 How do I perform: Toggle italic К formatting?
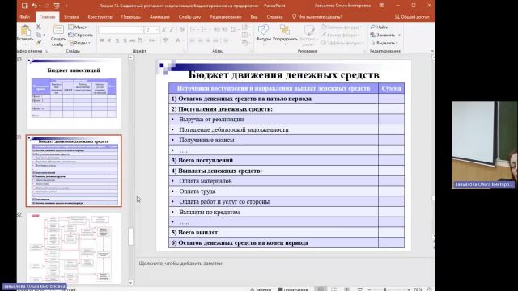109,40
